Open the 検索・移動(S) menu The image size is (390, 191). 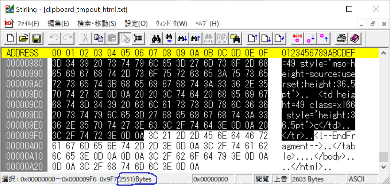(97, 24)
